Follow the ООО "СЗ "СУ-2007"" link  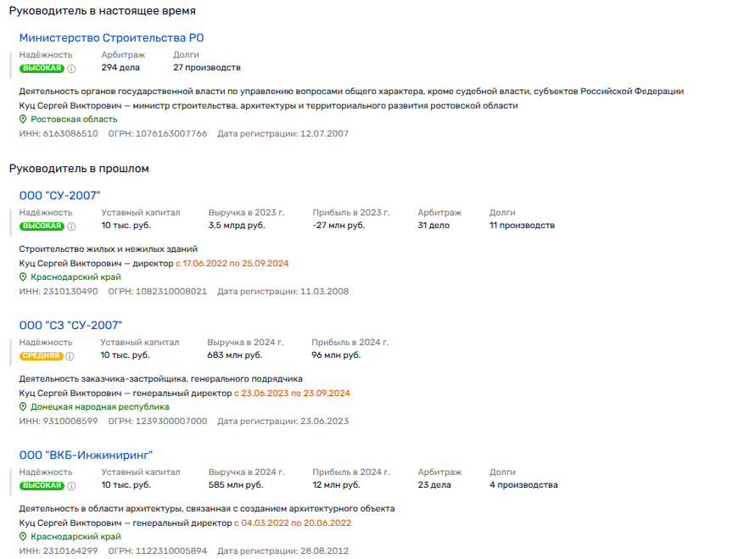[x=70, y=326]
